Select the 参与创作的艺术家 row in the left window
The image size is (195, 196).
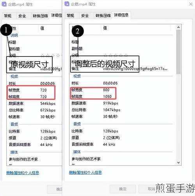point(34,159)
